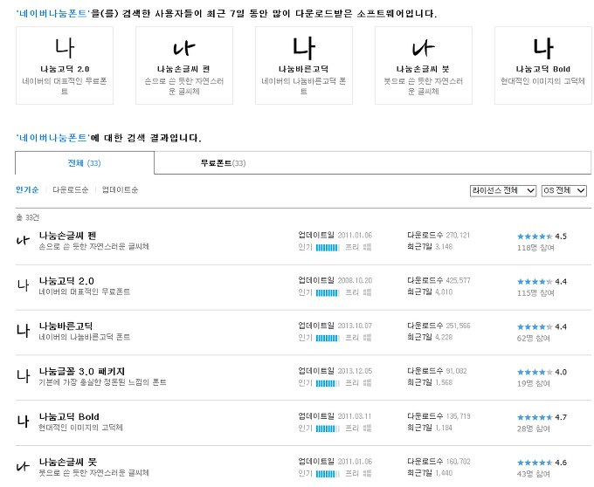The image size is (594, 487).
Task: Click the description 네이버의 나눔바른고딕 폰트 in list
Action: 85,337
